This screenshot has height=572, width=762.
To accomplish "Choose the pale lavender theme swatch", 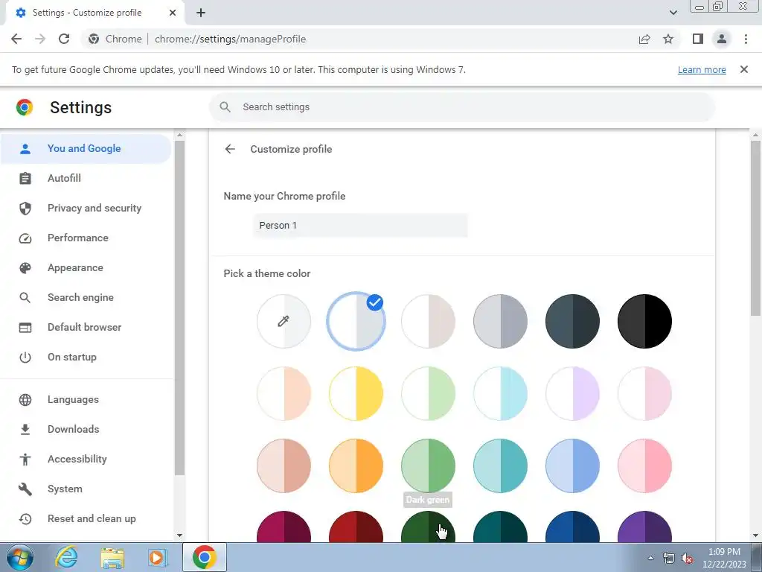I will [572, 393].
